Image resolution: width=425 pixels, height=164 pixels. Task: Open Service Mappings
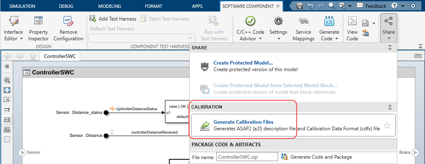pyautogui.click(x=303, y=28)
